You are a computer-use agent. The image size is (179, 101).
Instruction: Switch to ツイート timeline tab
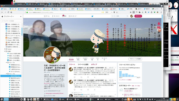(x=72, y=65)
